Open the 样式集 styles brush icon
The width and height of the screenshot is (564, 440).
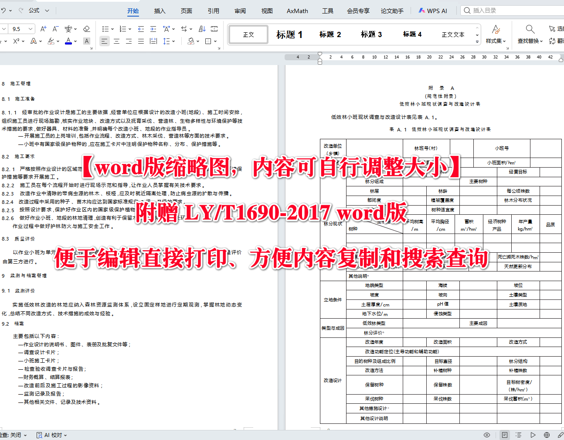click(496, 30)
